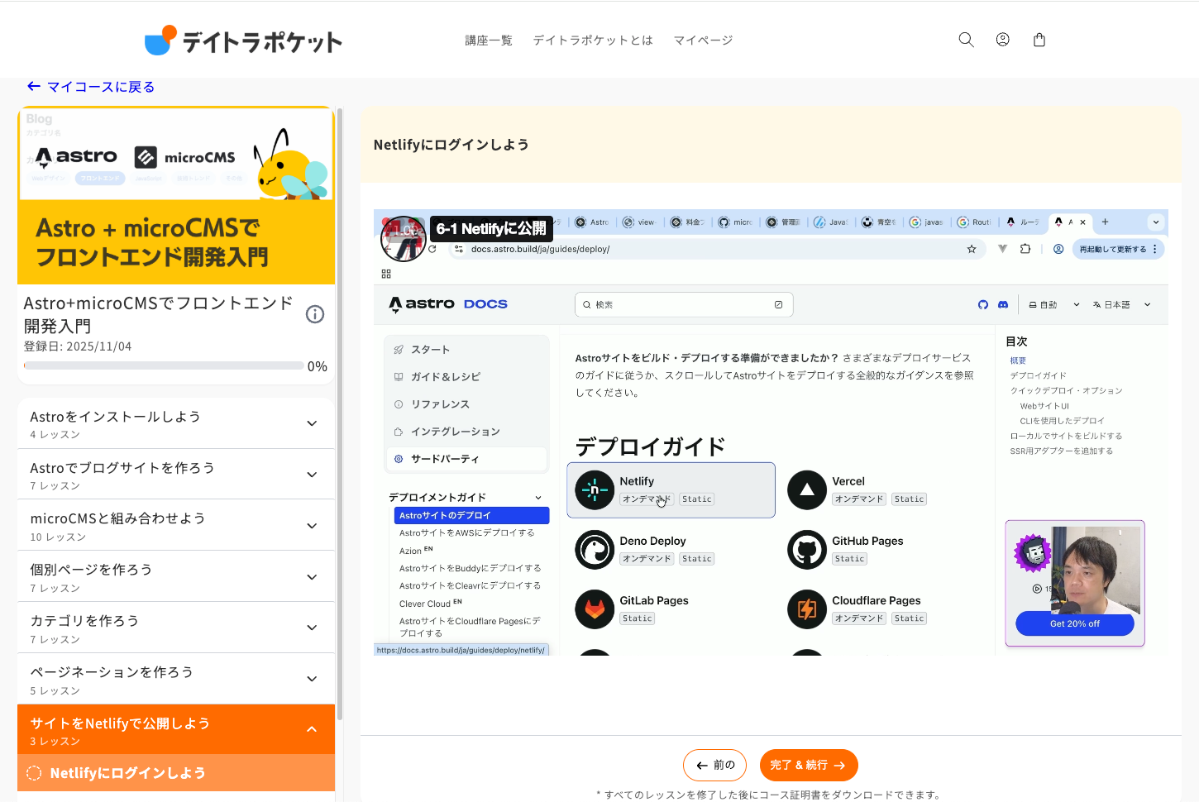Click the GitHub Pages logo in the video
This screenshot has height=802, width=1199.
point(807,550)
